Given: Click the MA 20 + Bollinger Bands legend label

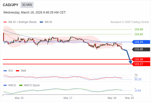Looking at the screenshot, I should tap(23, 22).
